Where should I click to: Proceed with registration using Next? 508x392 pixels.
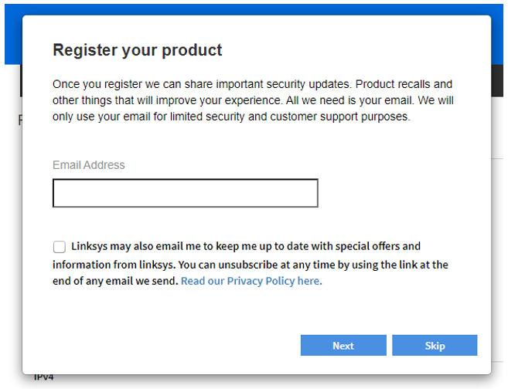click(x=343, y=346)
